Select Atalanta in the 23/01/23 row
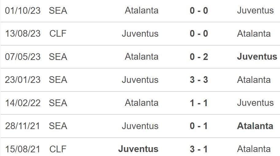Screen dimensions: 280x156 point(254,80)
